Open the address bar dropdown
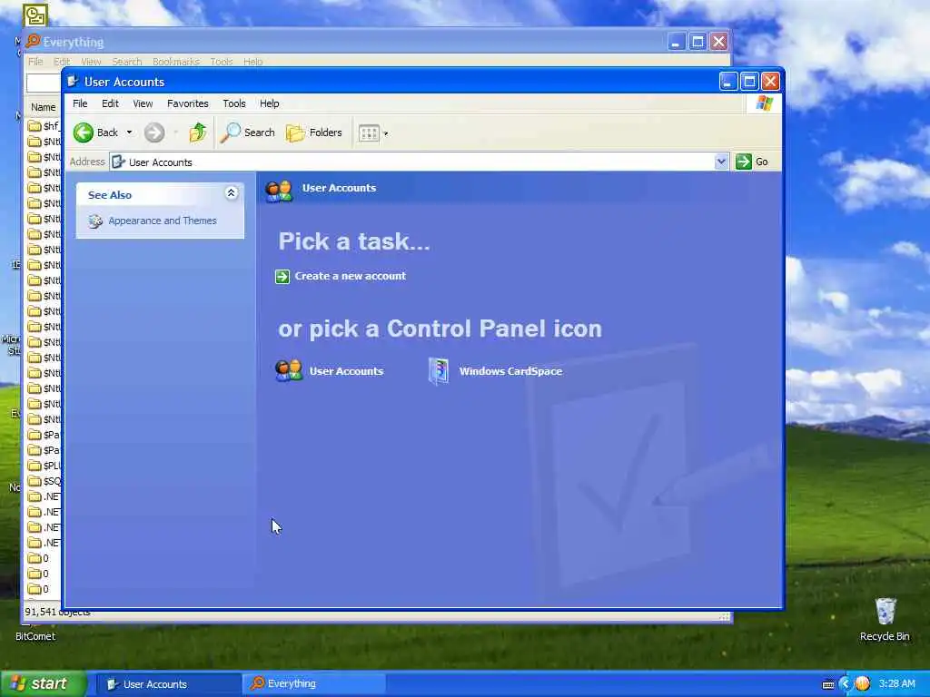The width and height of the screenshot is (930, 697). (721, 162)
